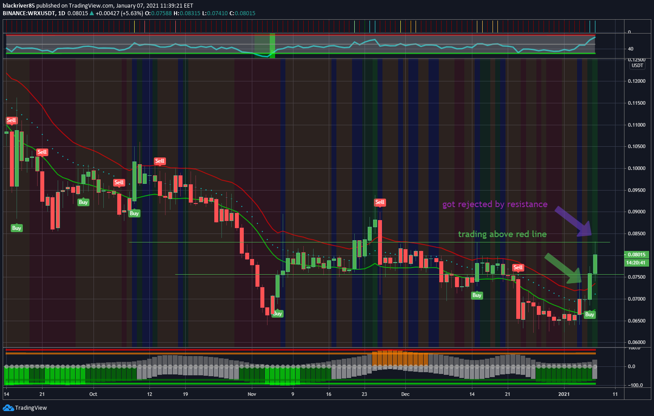Select the BINANCE:WRXUSDT symbol title
The height and width of the screenshot is (416, 654).
click(29, 13)
